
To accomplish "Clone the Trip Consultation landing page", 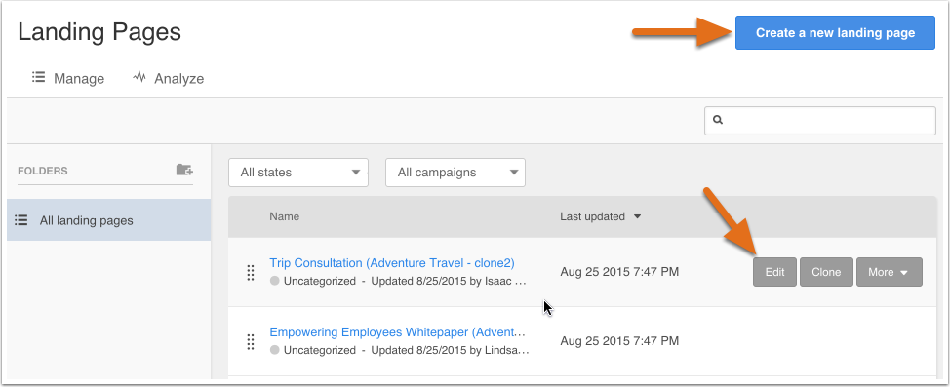I will tap(826, 272).
